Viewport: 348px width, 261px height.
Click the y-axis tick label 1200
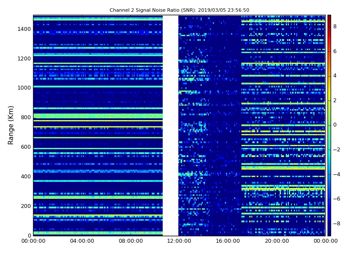24,59
